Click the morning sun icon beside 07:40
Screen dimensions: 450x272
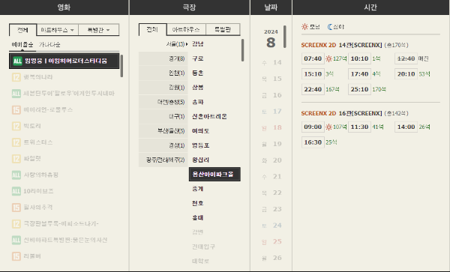click(328, 58)
